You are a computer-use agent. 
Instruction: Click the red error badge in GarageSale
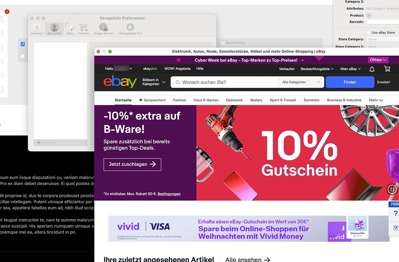7,11
